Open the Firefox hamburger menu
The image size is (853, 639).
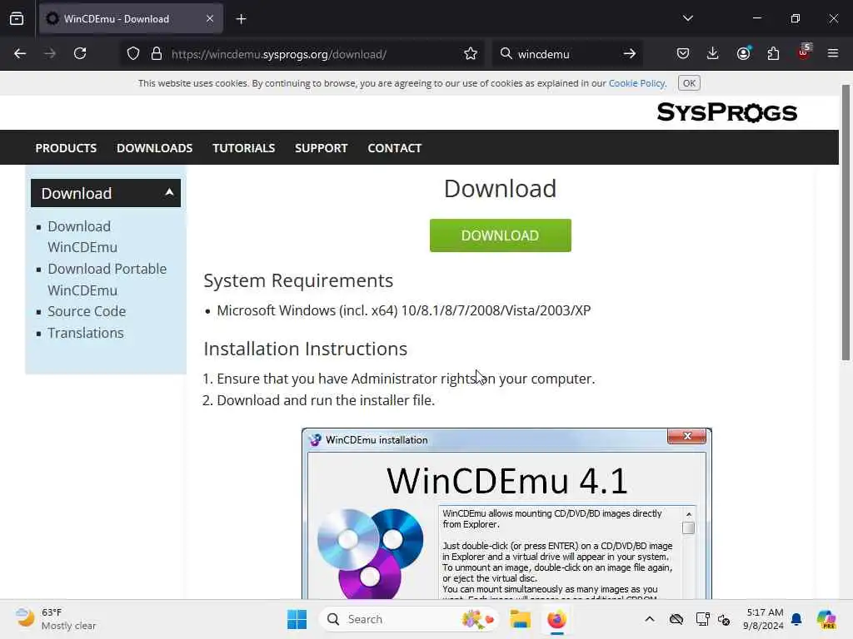click(x=833, y=54)
